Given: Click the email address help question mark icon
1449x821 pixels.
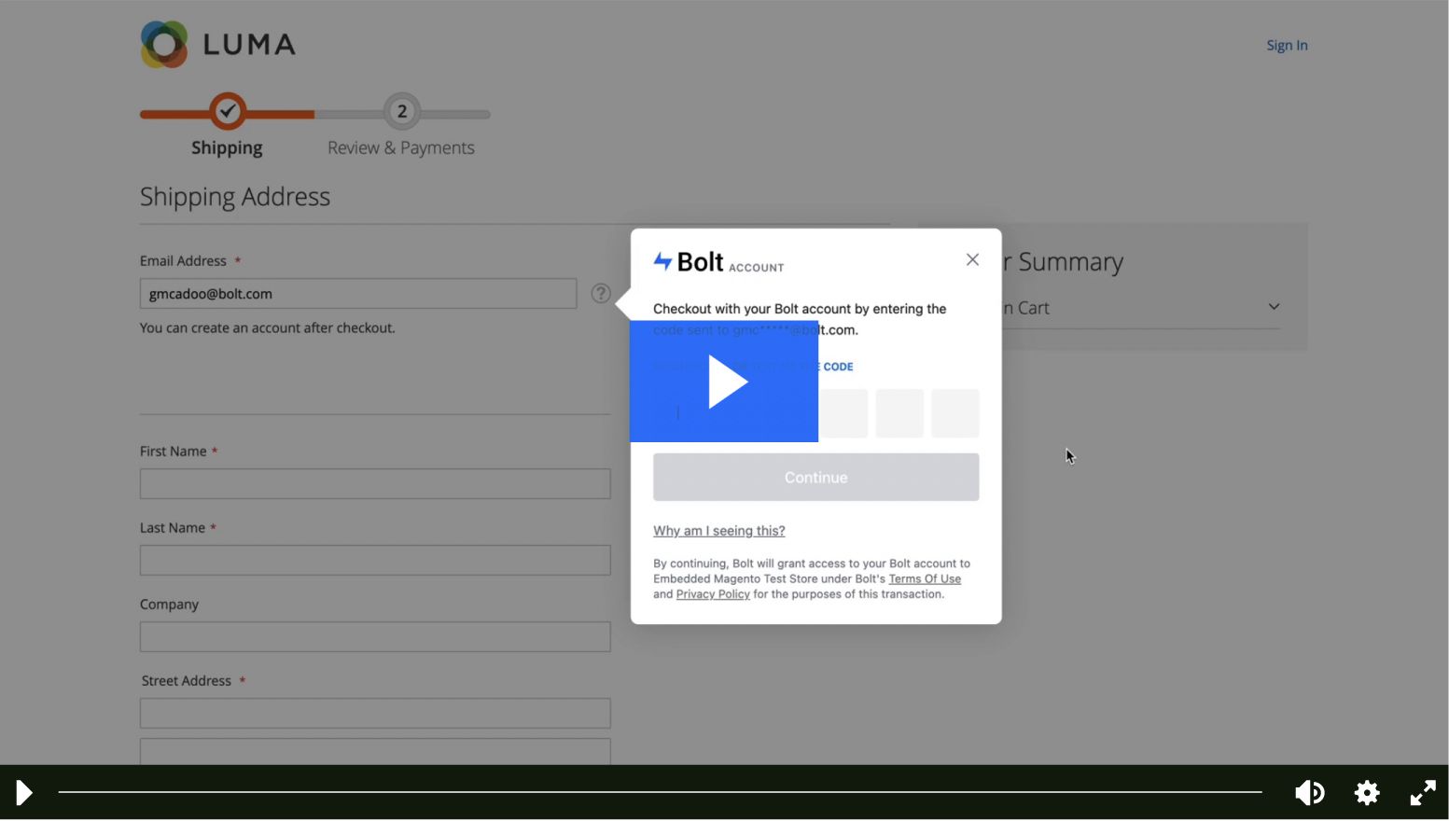Looking at the screenshot, I should pos(601,293).
